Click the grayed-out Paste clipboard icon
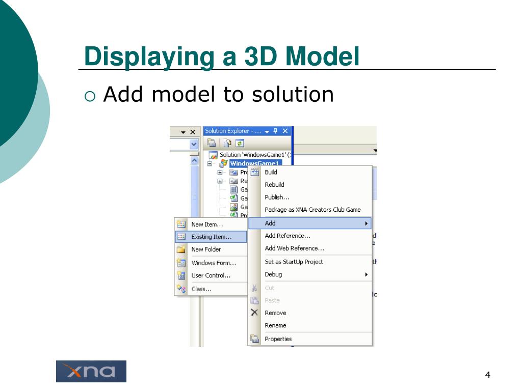Screen dimensions: 522x391 pyautogui.click(x=254, y=300)
